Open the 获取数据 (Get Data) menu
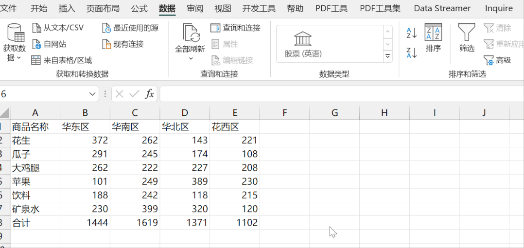This screenshot has width=524, height=248. point(15,43)
